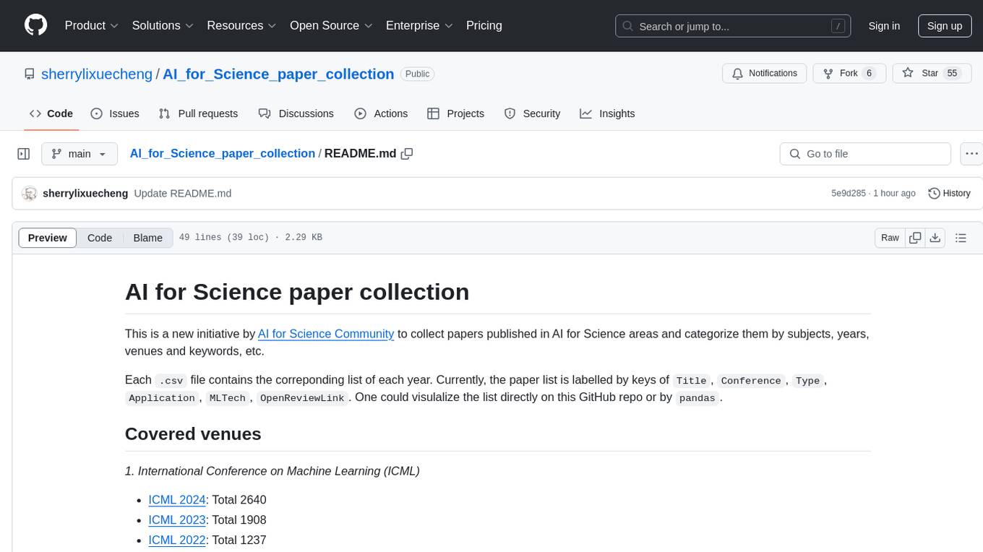View file History
The height and width of the screenshot is (552, 983).
click(949, 194)
